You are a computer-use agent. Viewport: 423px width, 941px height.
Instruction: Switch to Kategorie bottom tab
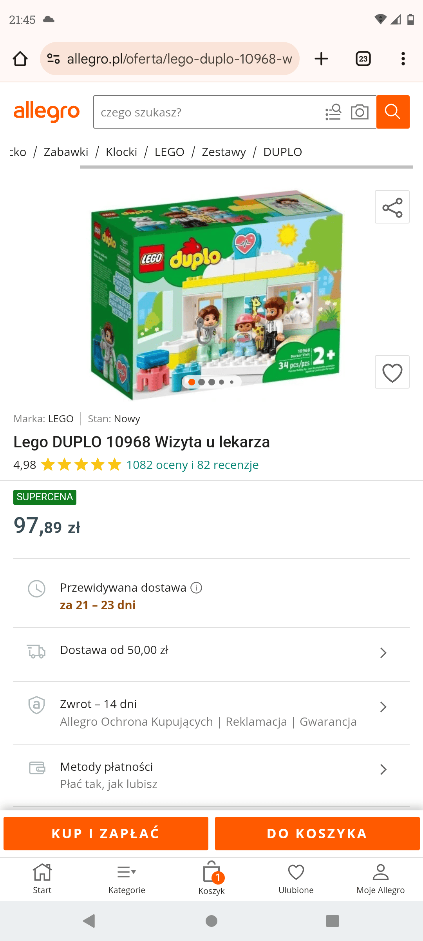pyautogui.click(x=127, y=879)
